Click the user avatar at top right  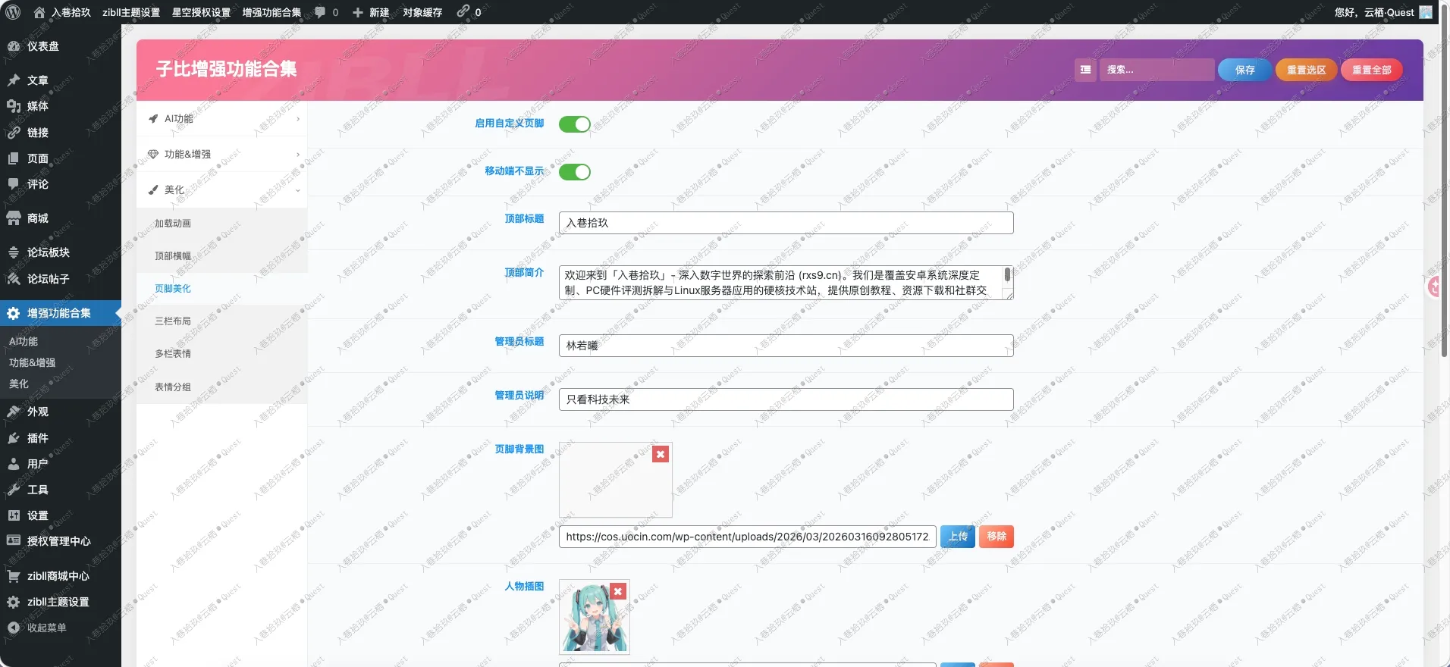click(x=1426, y=12)
